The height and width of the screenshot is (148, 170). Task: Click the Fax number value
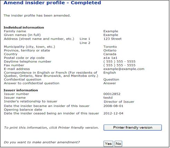[x=120, y=65]
